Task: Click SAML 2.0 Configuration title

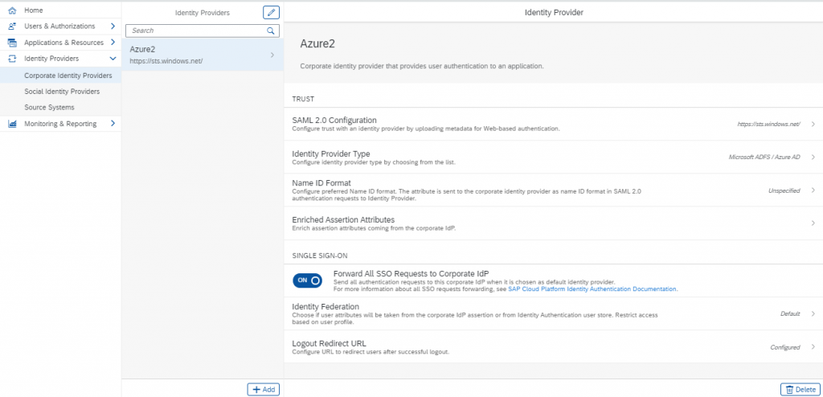Action: pos(334,121)
